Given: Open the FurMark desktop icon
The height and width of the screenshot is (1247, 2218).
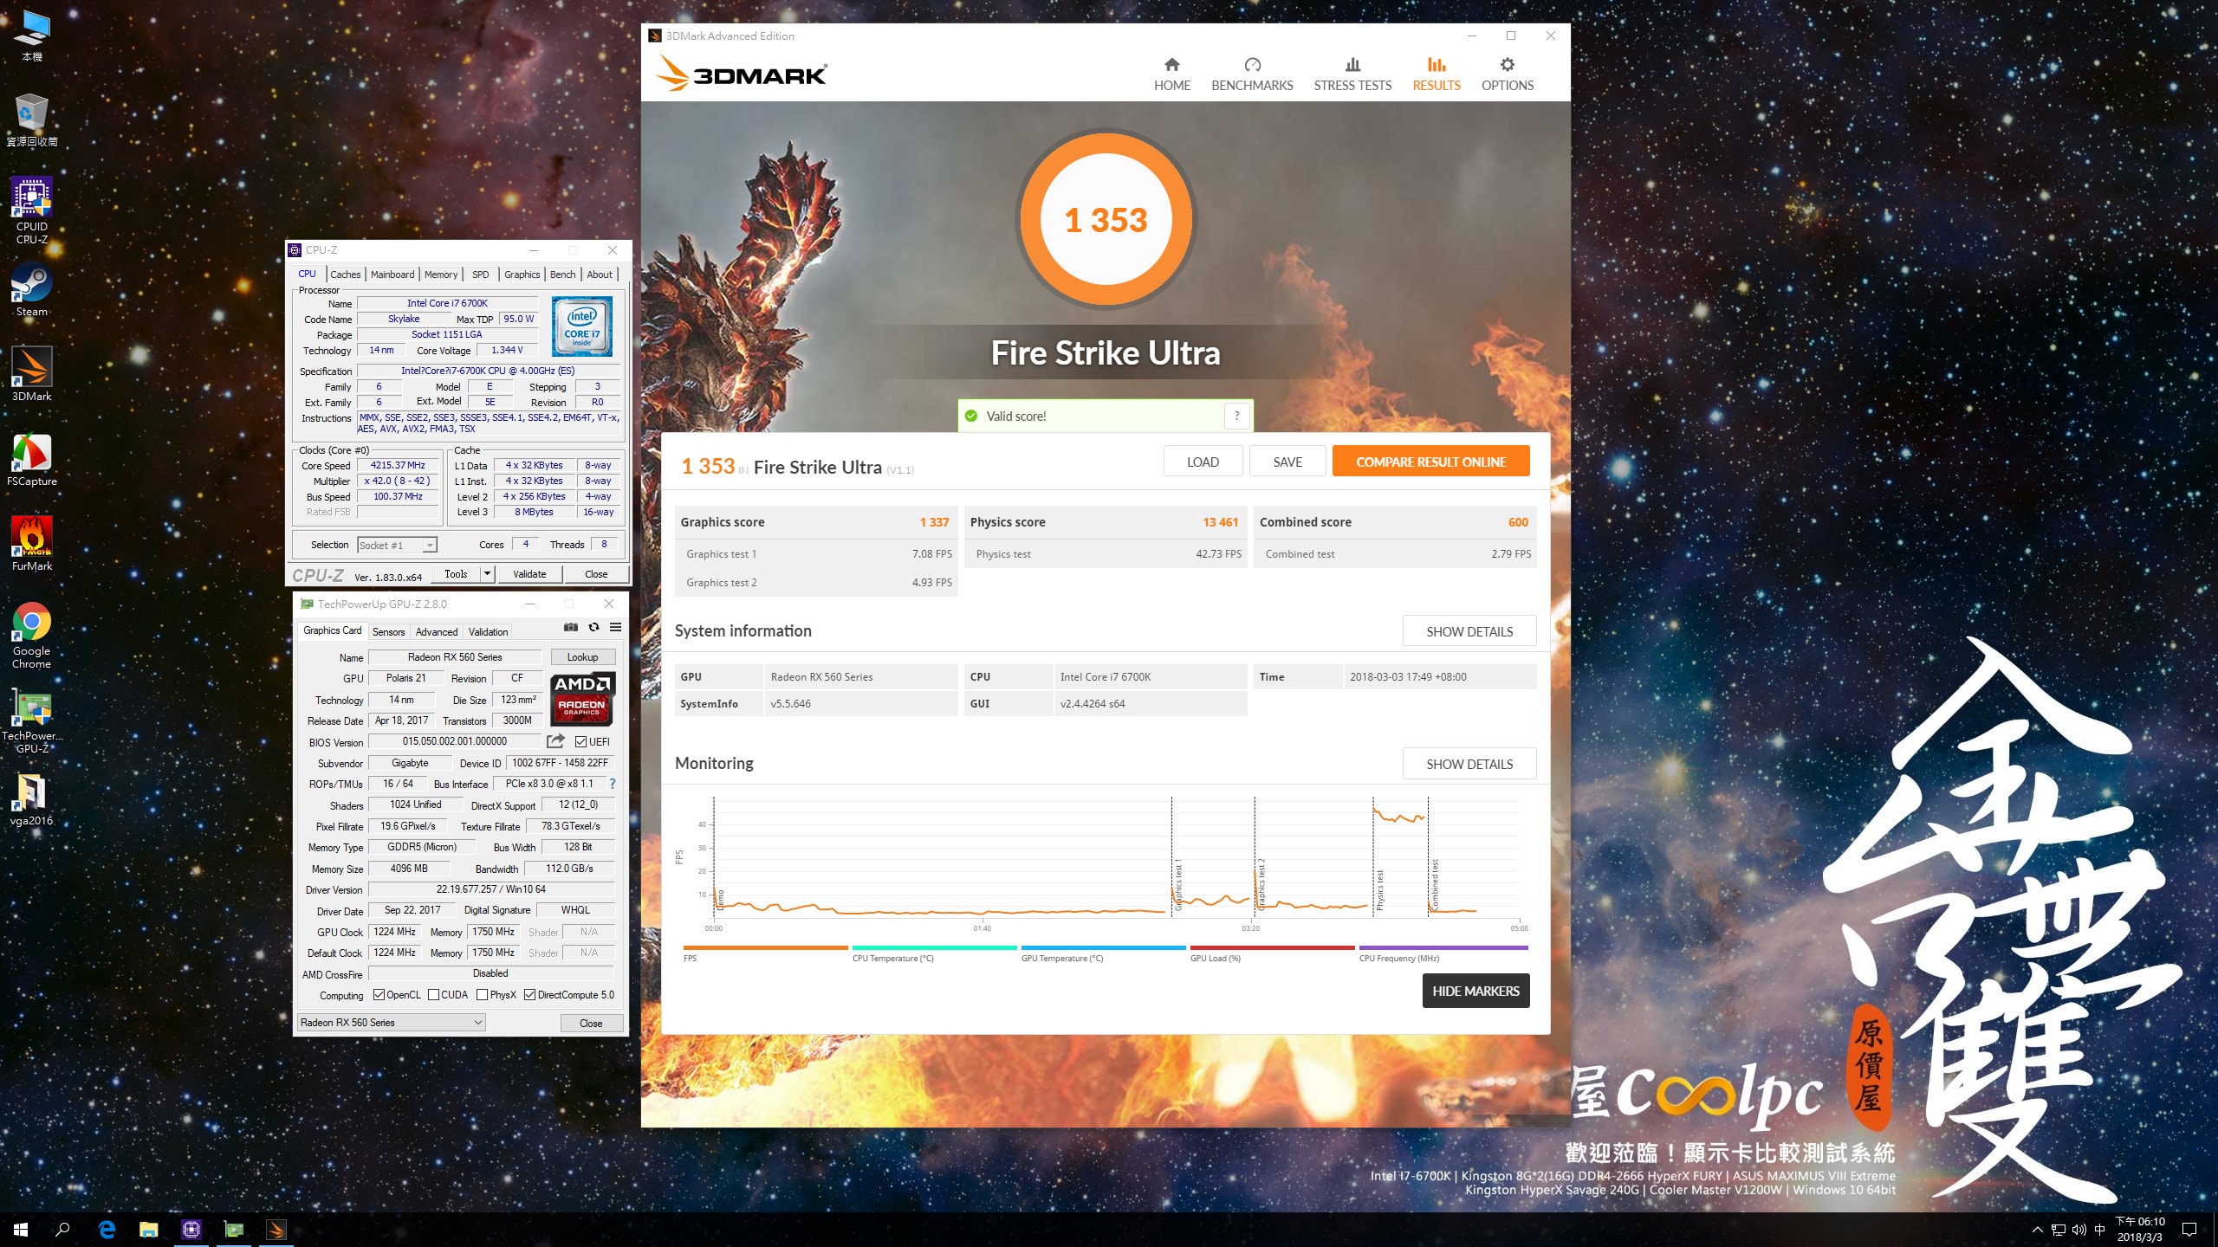Looking at the screenshot, I should pos(31,544).
